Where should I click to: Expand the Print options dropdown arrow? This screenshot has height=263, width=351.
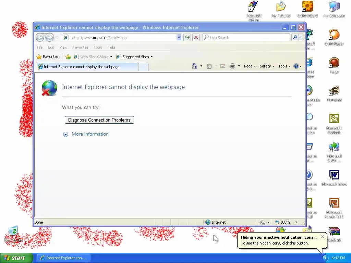239,66
